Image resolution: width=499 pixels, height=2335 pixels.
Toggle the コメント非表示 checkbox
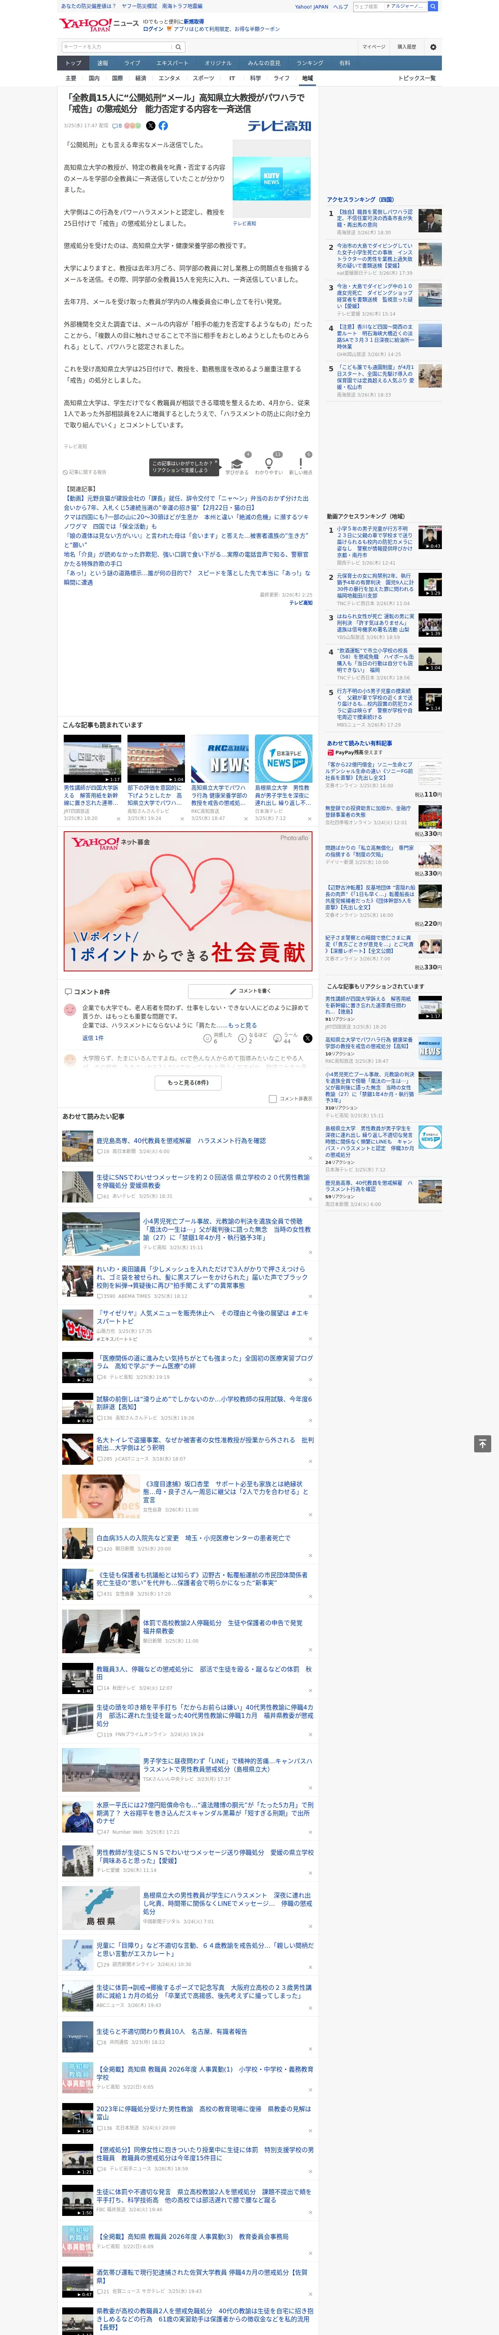point(272,1099)
